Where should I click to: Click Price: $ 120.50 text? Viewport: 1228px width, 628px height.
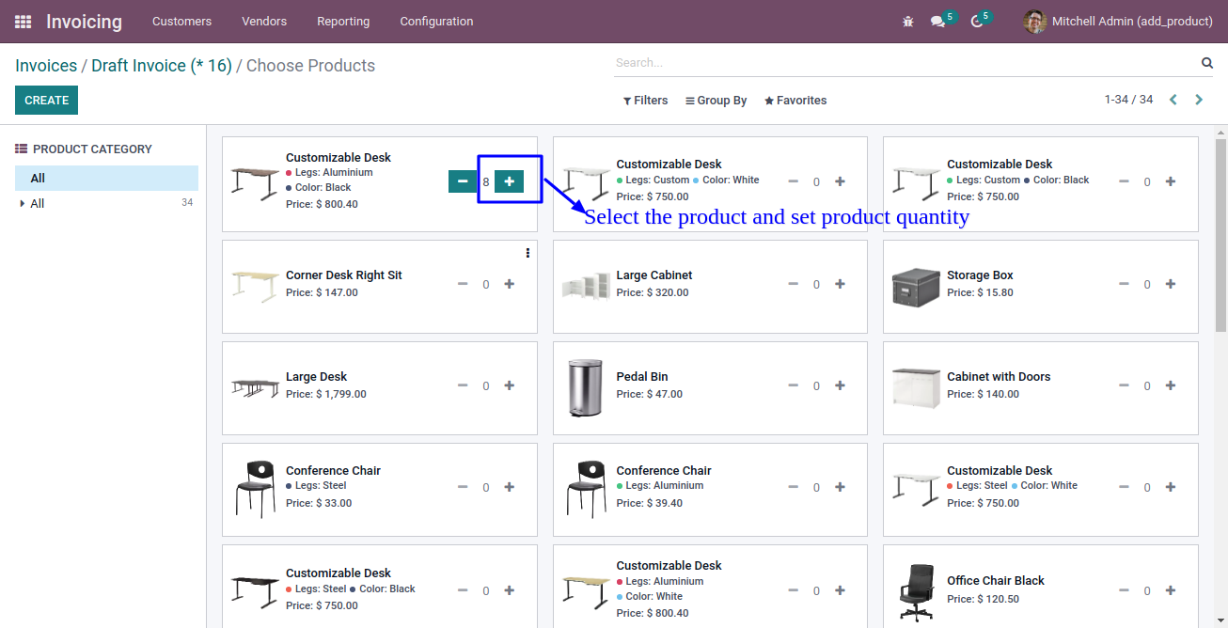click(x=984, y=599)
